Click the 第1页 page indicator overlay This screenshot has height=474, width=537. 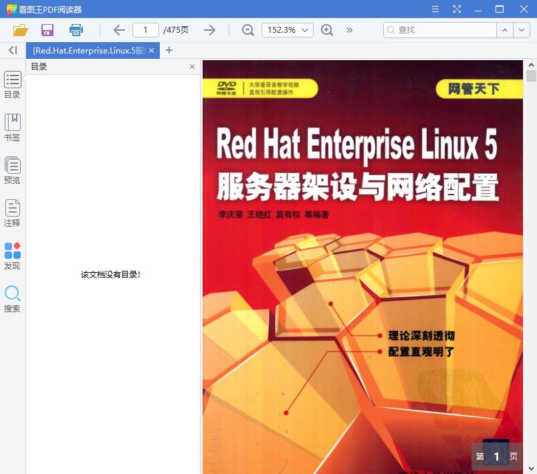click(497, 457)
